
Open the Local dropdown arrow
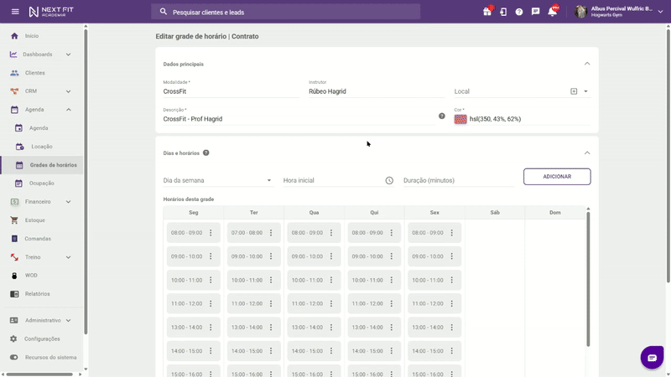[585, 91]
